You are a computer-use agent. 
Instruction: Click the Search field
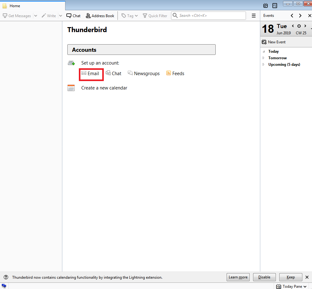[209, 16]
